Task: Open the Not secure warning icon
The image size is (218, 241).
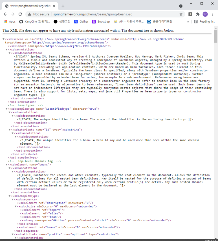Action: [29, 14]
